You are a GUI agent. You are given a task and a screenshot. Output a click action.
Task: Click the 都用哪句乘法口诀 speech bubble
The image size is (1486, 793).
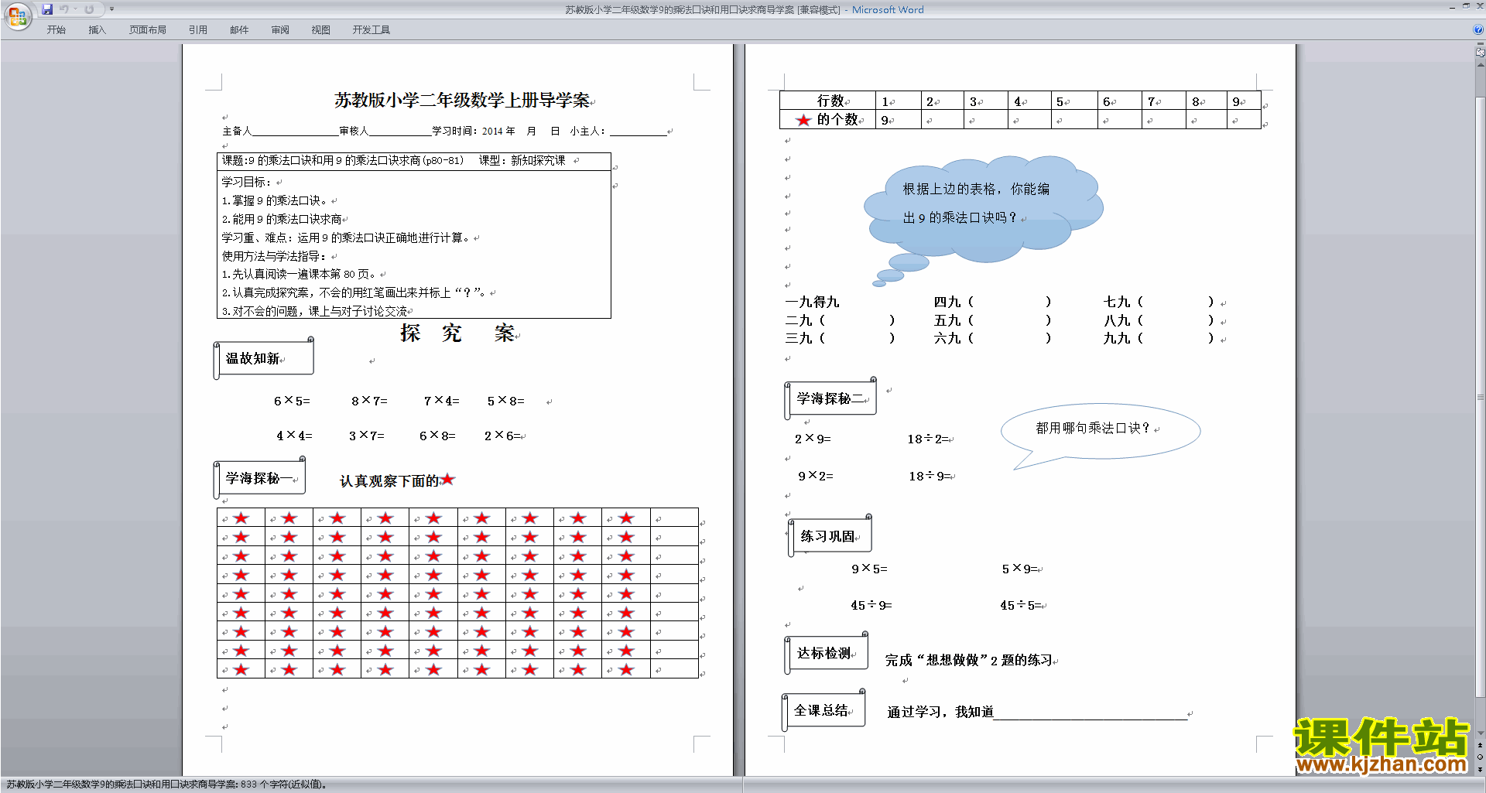coord(1101,432)
